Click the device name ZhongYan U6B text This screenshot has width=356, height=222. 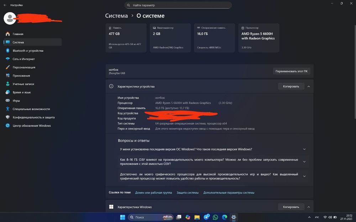click(x=117, y=73)
